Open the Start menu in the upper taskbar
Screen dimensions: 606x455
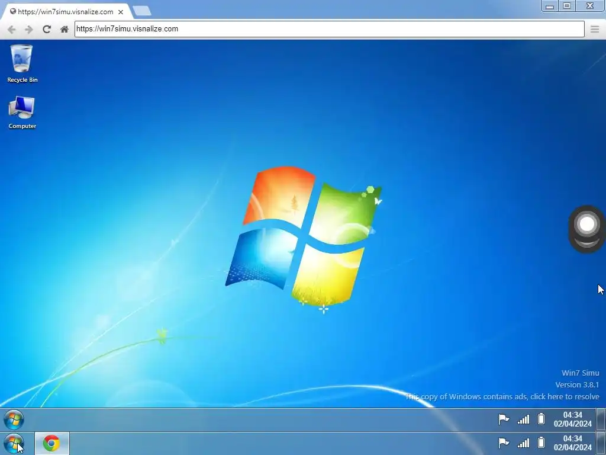[x=14, y=419]
